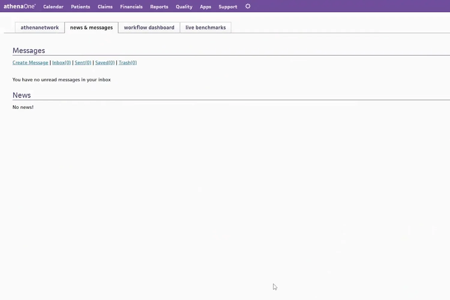Click the Messages section heading

point(29,50)
